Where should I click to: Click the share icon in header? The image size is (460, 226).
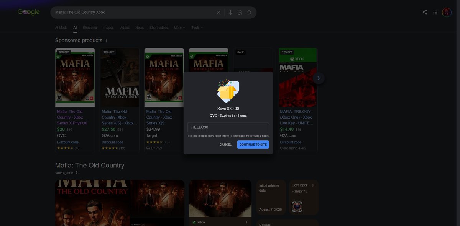coord(425,12)
